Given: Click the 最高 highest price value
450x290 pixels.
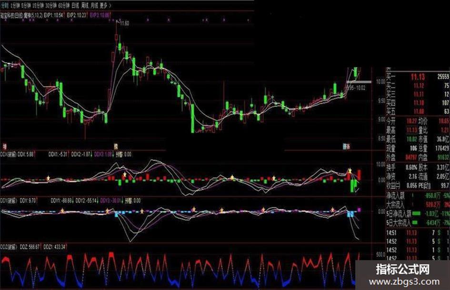Looking at the screenshot, I should point(412,130).
